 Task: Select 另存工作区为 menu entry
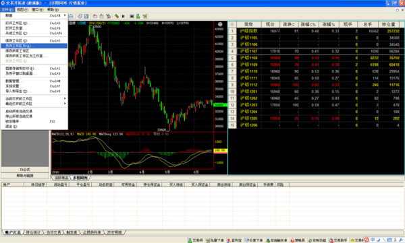tap(34, 46)
